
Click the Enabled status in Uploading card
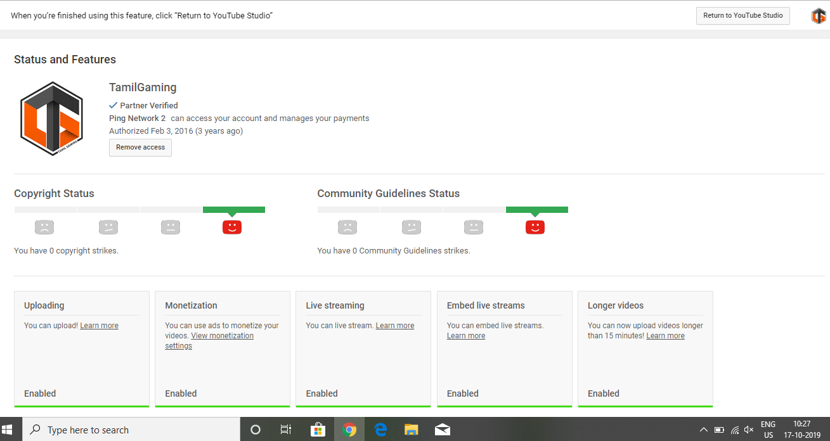tap(40, 393)
